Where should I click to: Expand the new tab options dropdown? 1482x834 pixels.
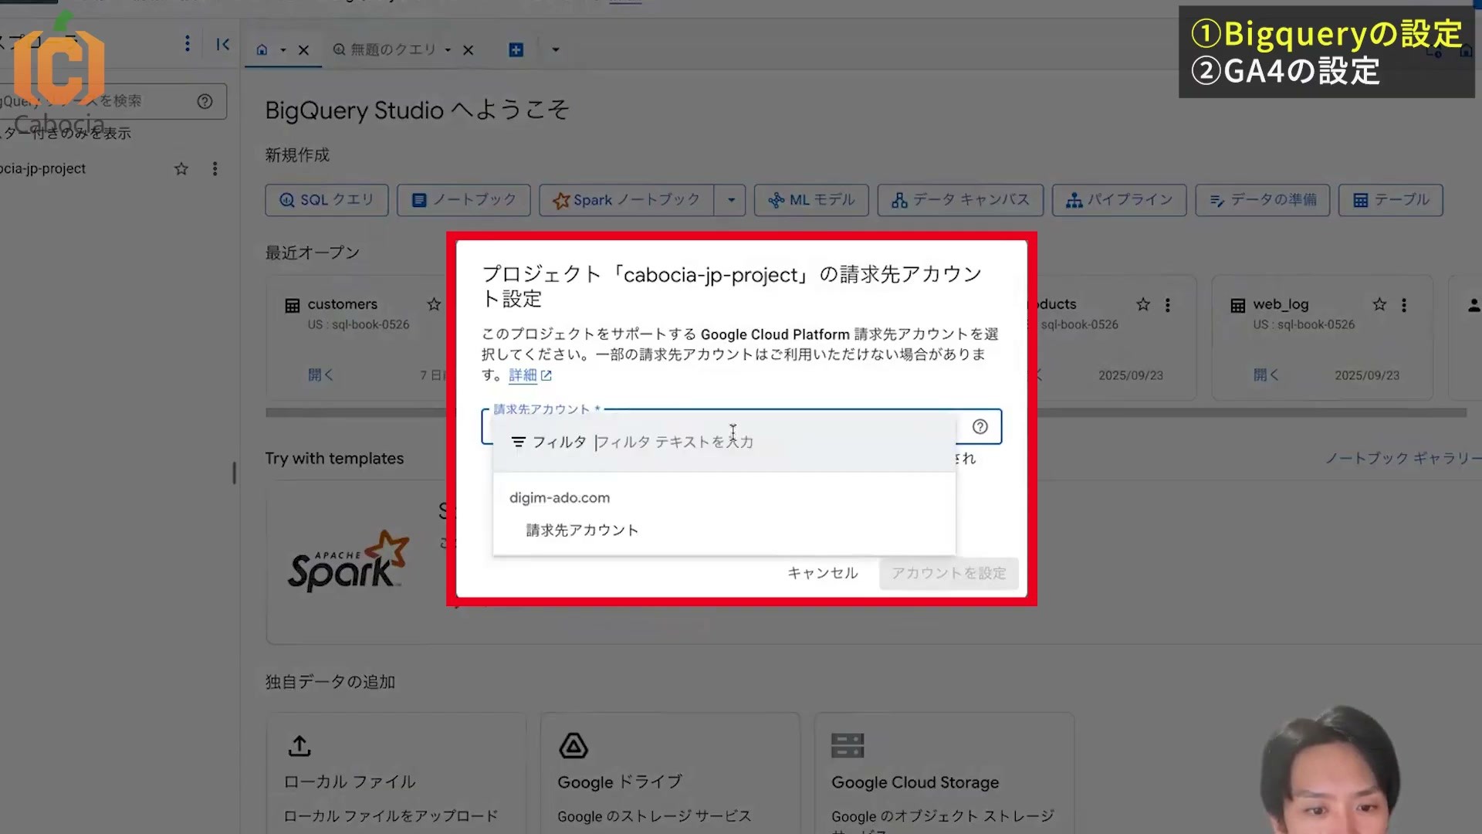(x=556, y=50)
